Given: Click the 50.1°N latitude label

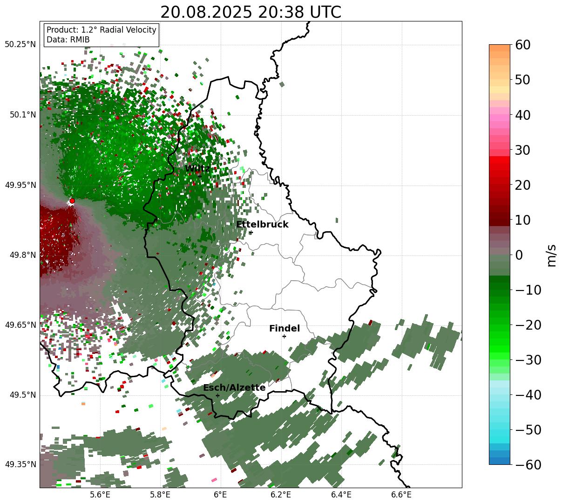Looking at the screenshot, I should (22, 115).
